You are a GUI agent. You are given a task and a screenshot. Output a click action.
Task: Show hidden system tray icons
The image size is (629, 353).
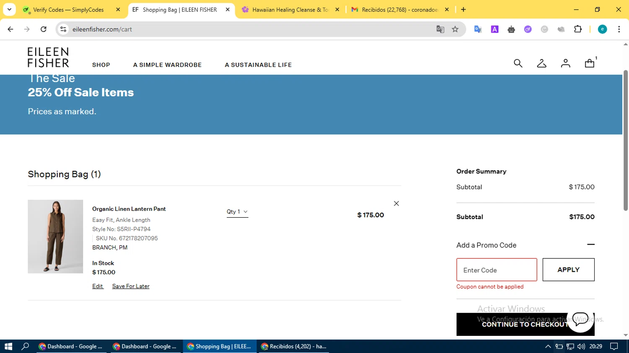pyautogui.click(x=548, y=346)
